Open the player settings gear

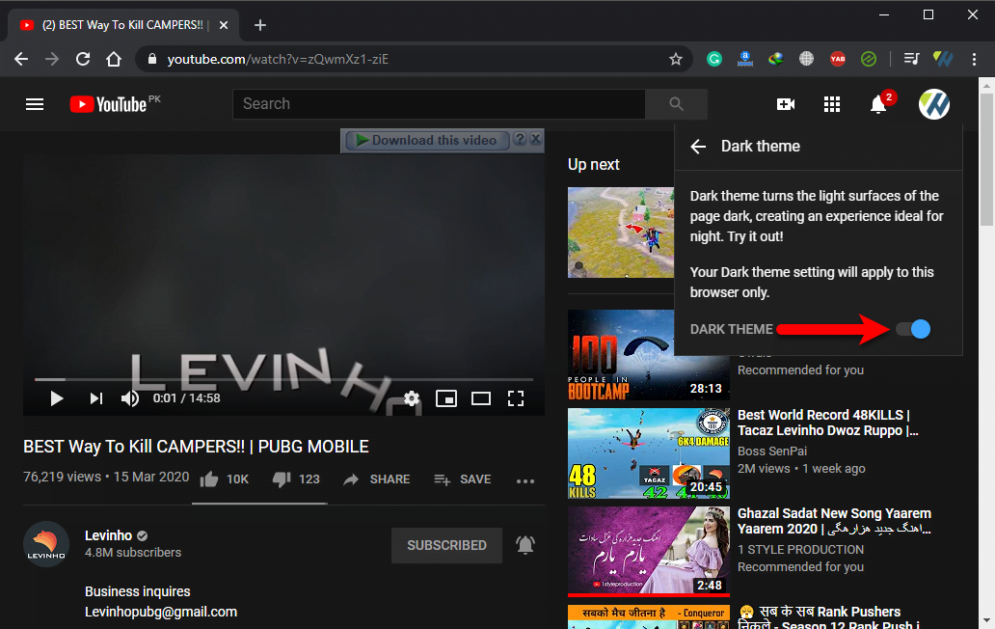(x=412, y=398)
